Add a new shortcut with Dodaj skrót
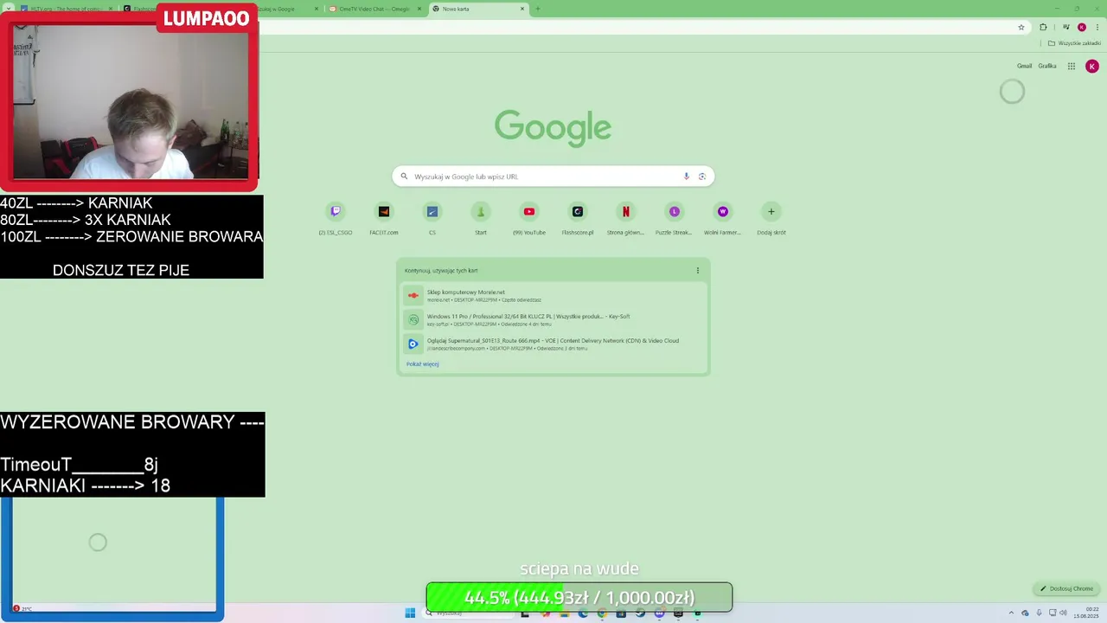1107x623 pixels. [771, 218]
